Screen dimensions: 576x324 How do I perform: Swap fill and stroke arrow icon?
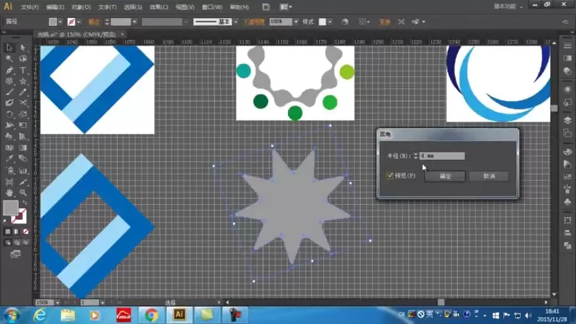coord(24,203)
